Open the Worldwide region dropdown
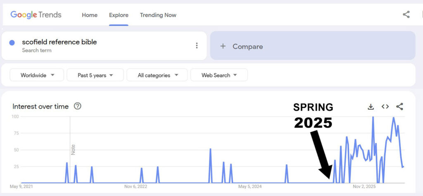This screenshot has height=196, width=423. click(37, 75)
